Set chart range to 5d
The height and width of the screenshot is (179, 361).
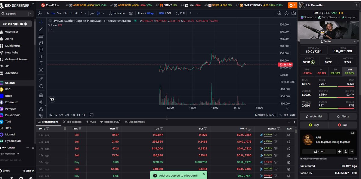pos(78,115)
